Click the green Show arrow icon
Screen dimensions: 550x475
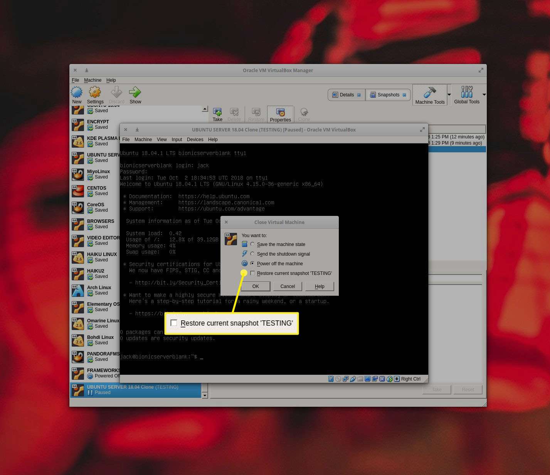135,92
